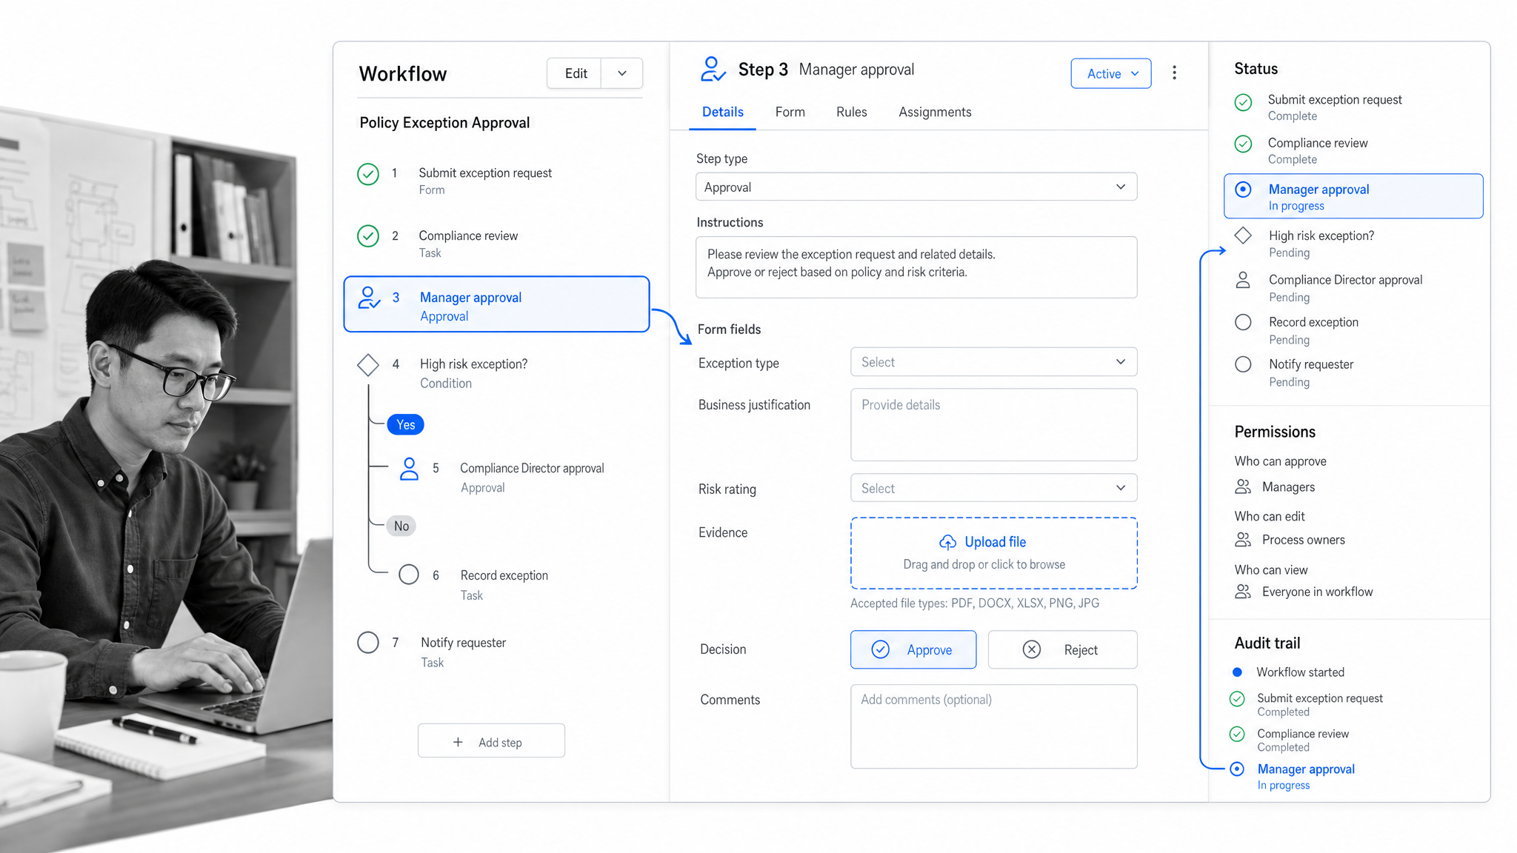This screenshot has height=853, width=1517.
Task: Click Audit trail check icon for Compliance review
Action: (1237, 734)
